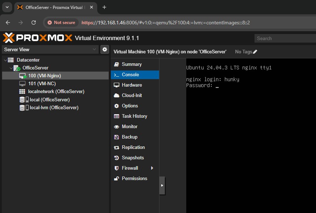Image resolution: width=316 pixels, height=213 pixels.
Task: Reload the page using browser refresh icon
Action: (34, 23)
